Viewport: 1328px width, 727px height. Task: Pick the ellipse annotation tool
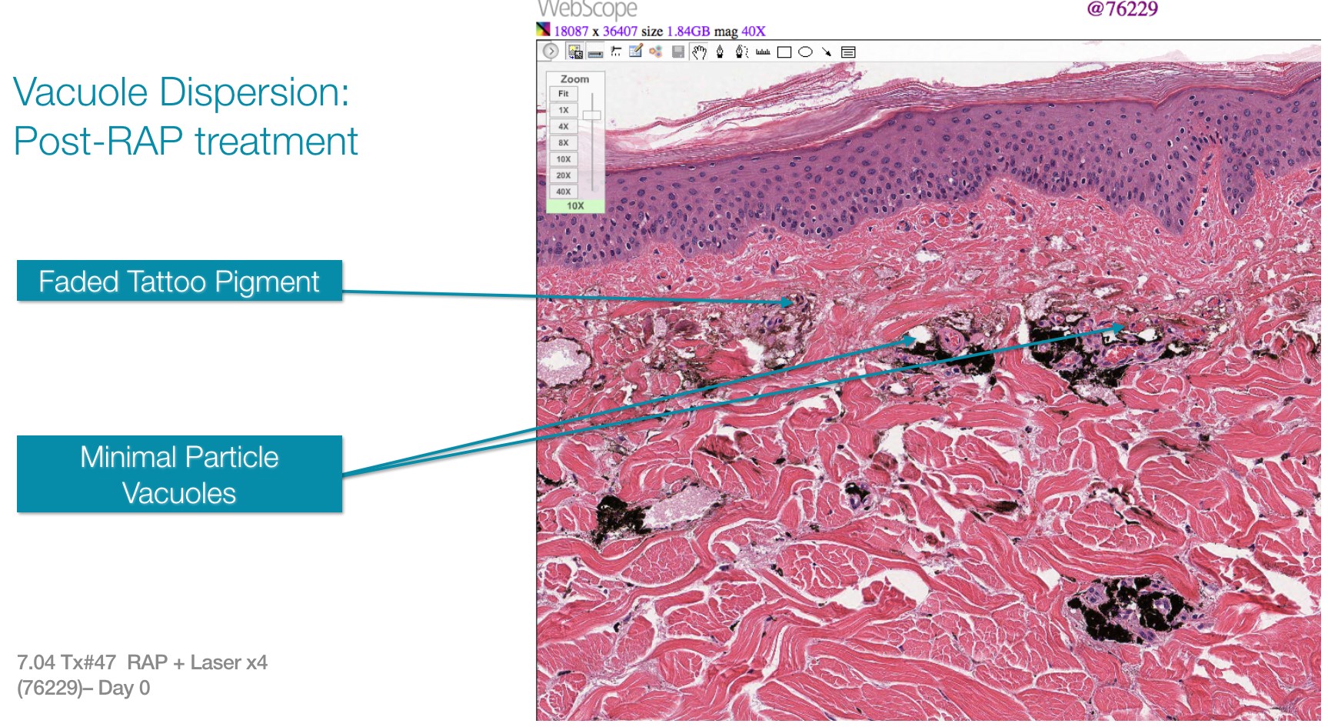coord(805,52)
